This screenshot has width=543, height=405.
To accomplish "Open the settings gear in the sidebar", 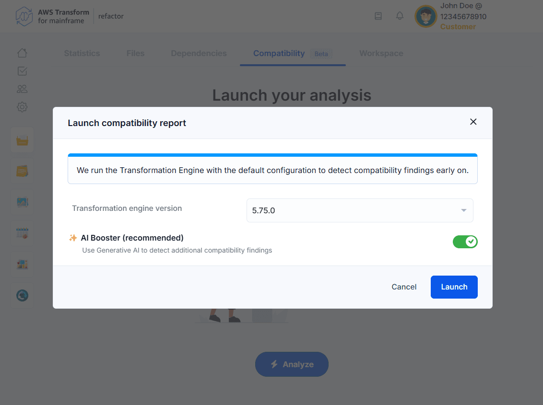I will (x=22, y=107).
